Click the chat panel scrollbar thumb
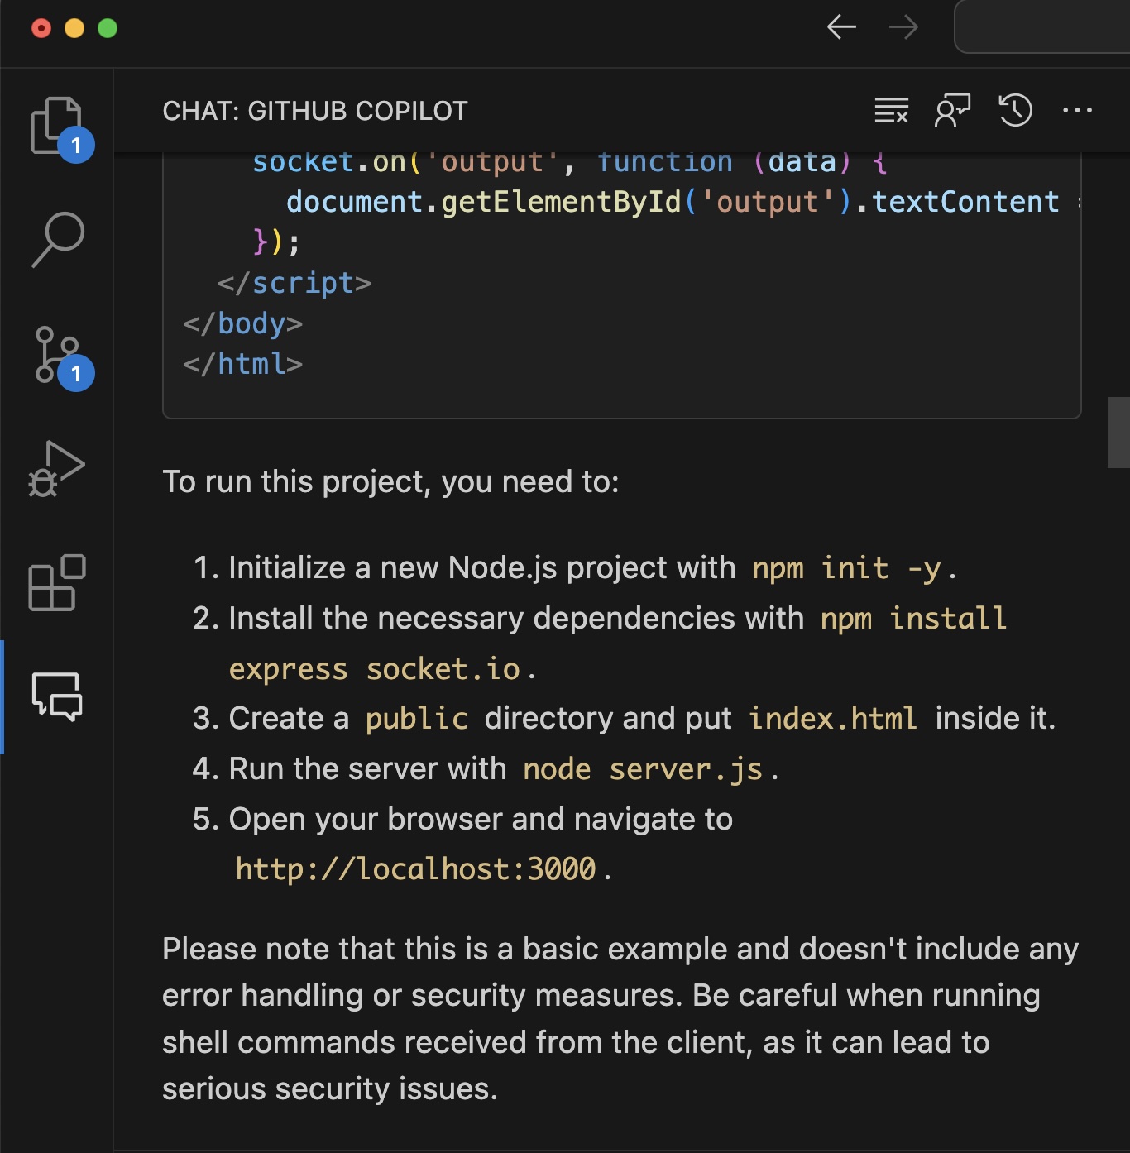Image resolution: width=1130 pixels, height=1153 pixels. [x=1118, y=433]
